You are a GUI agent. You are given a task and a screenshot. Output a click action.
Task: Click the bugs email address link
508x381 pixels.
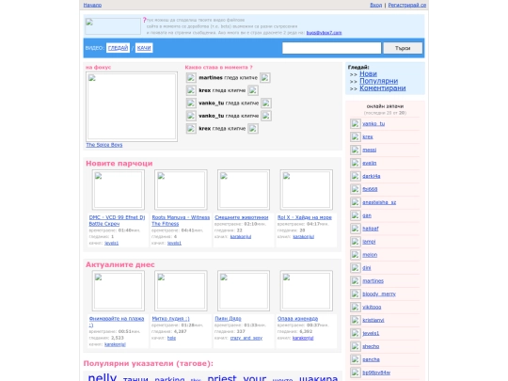click(324, 33)
